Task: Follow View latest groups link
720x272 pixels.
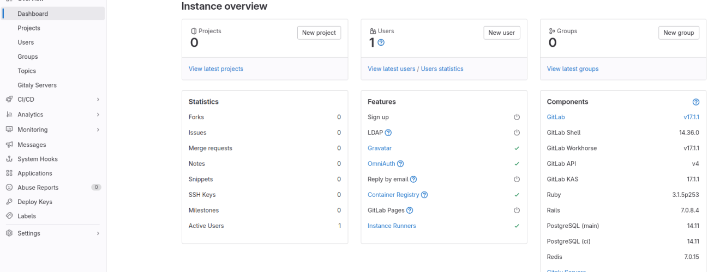Action: point(573,69)
